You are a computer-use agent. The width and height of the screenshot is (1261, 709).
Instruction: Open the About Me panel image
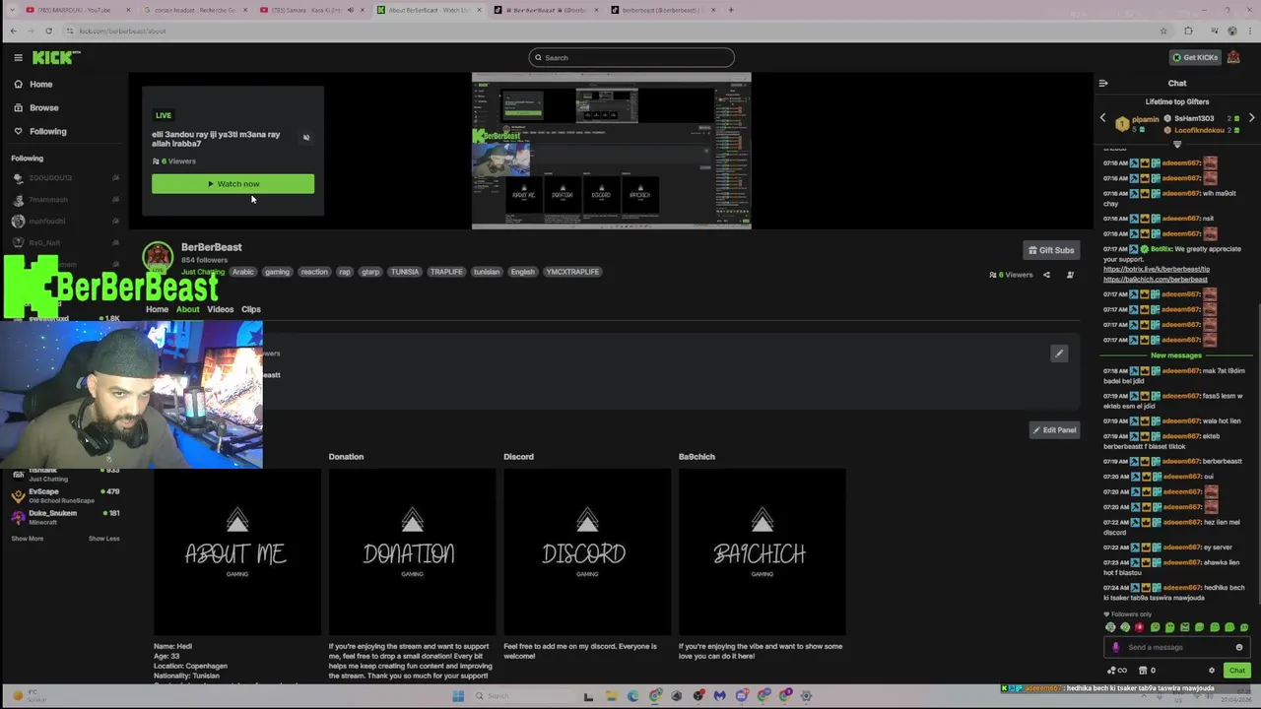point(237,552)
